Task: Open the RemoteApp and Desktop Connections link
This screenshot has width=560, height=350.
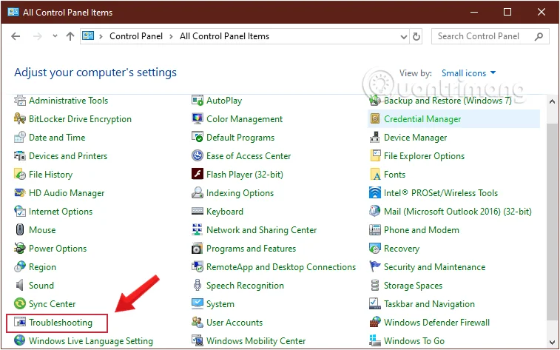Action: [280, 267]
